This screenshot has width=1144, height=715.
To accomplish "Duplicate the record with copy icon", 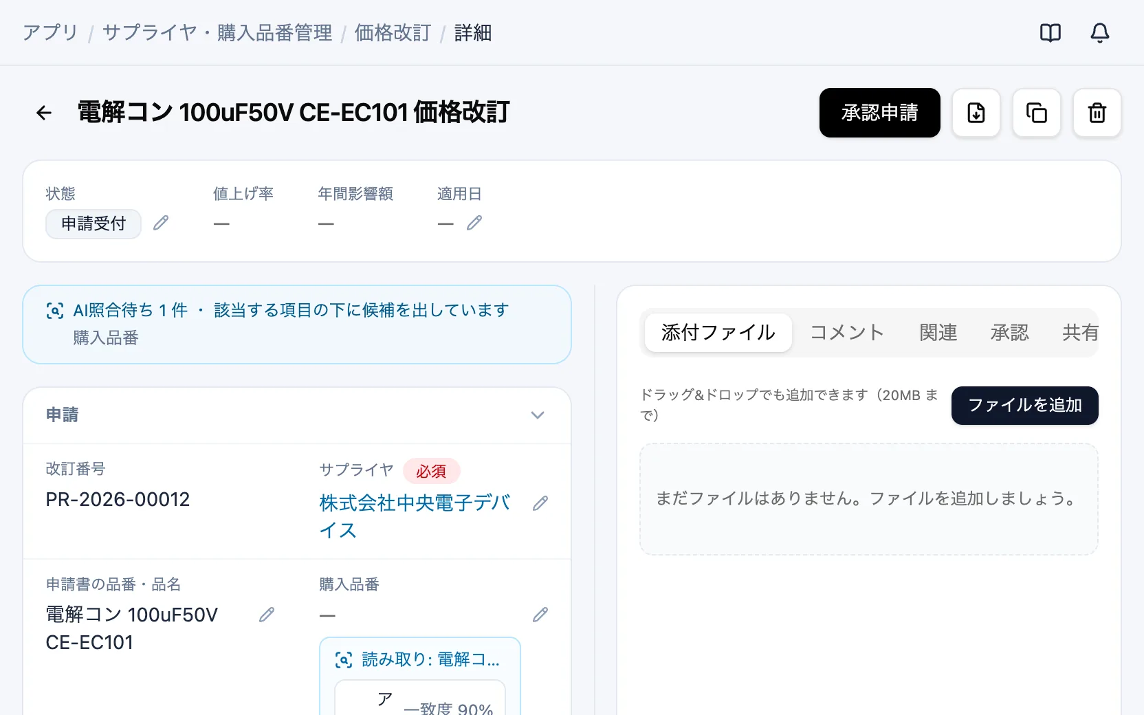I will (x=1036, y=113).
